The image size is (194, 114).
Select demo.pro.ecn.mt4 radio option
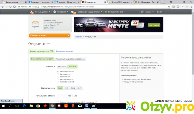[x=58, y=79]
